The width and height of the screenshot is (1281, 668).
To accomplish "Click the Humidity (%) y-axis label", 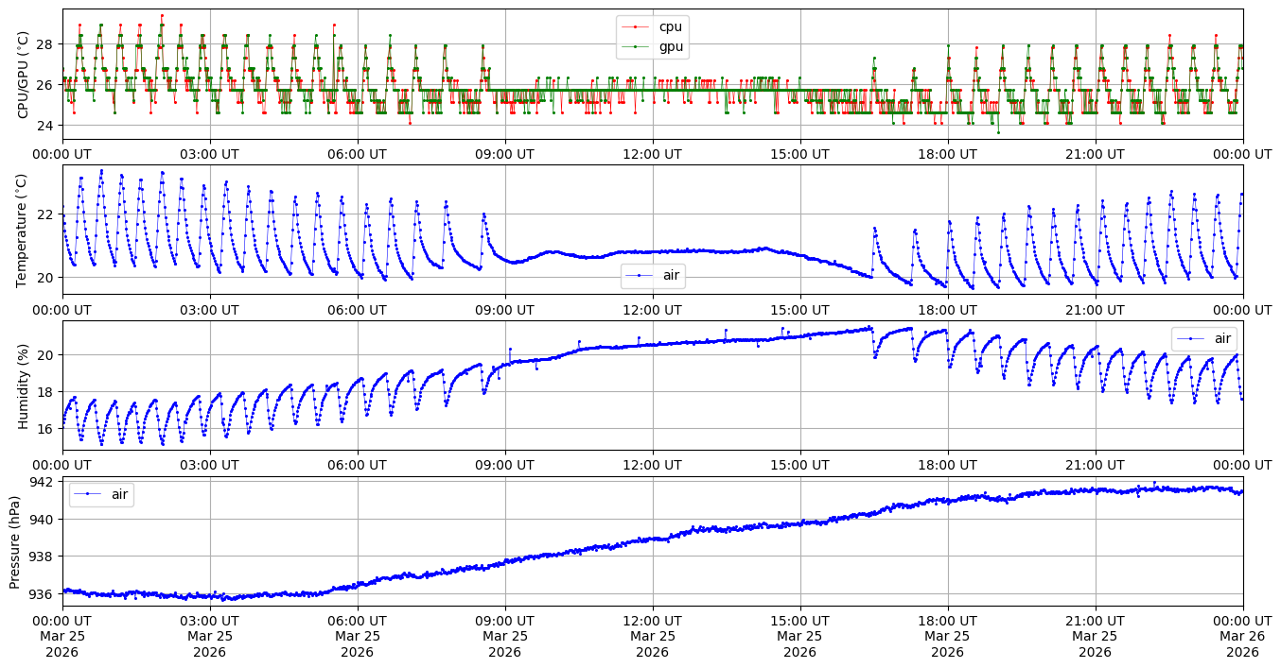I will (x=24, y=385).
